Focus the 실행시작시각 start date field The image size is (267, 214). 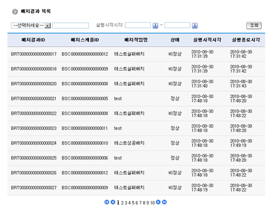coord(138,25)
